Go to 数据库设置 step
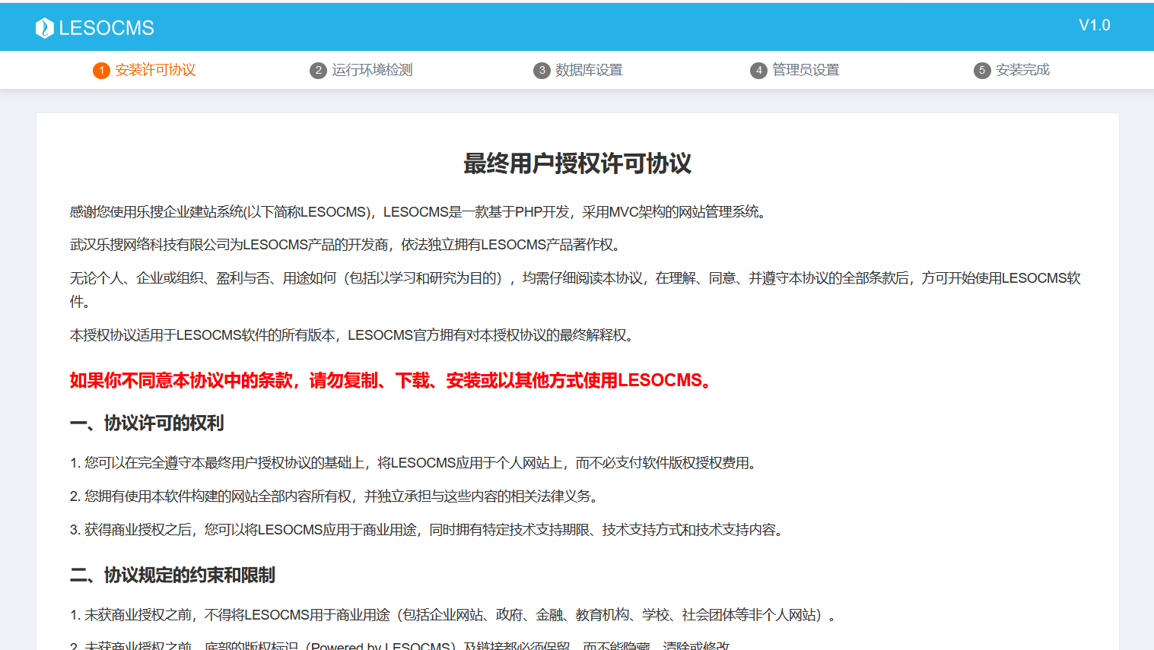The image size is (1154, 650). click(589, 70)
